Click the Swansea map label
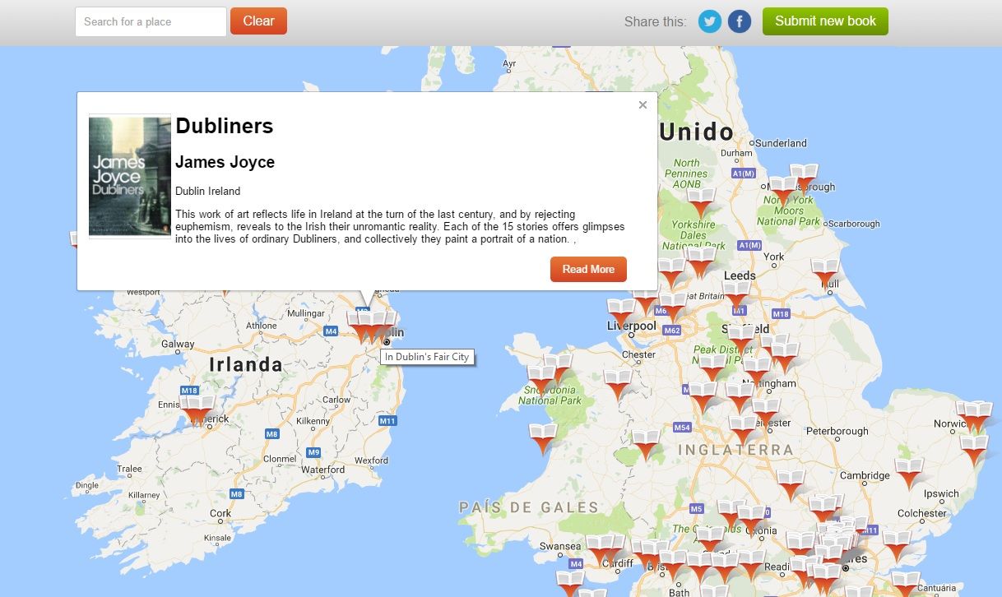The image size is (1002, 597). tap(560, 546)
